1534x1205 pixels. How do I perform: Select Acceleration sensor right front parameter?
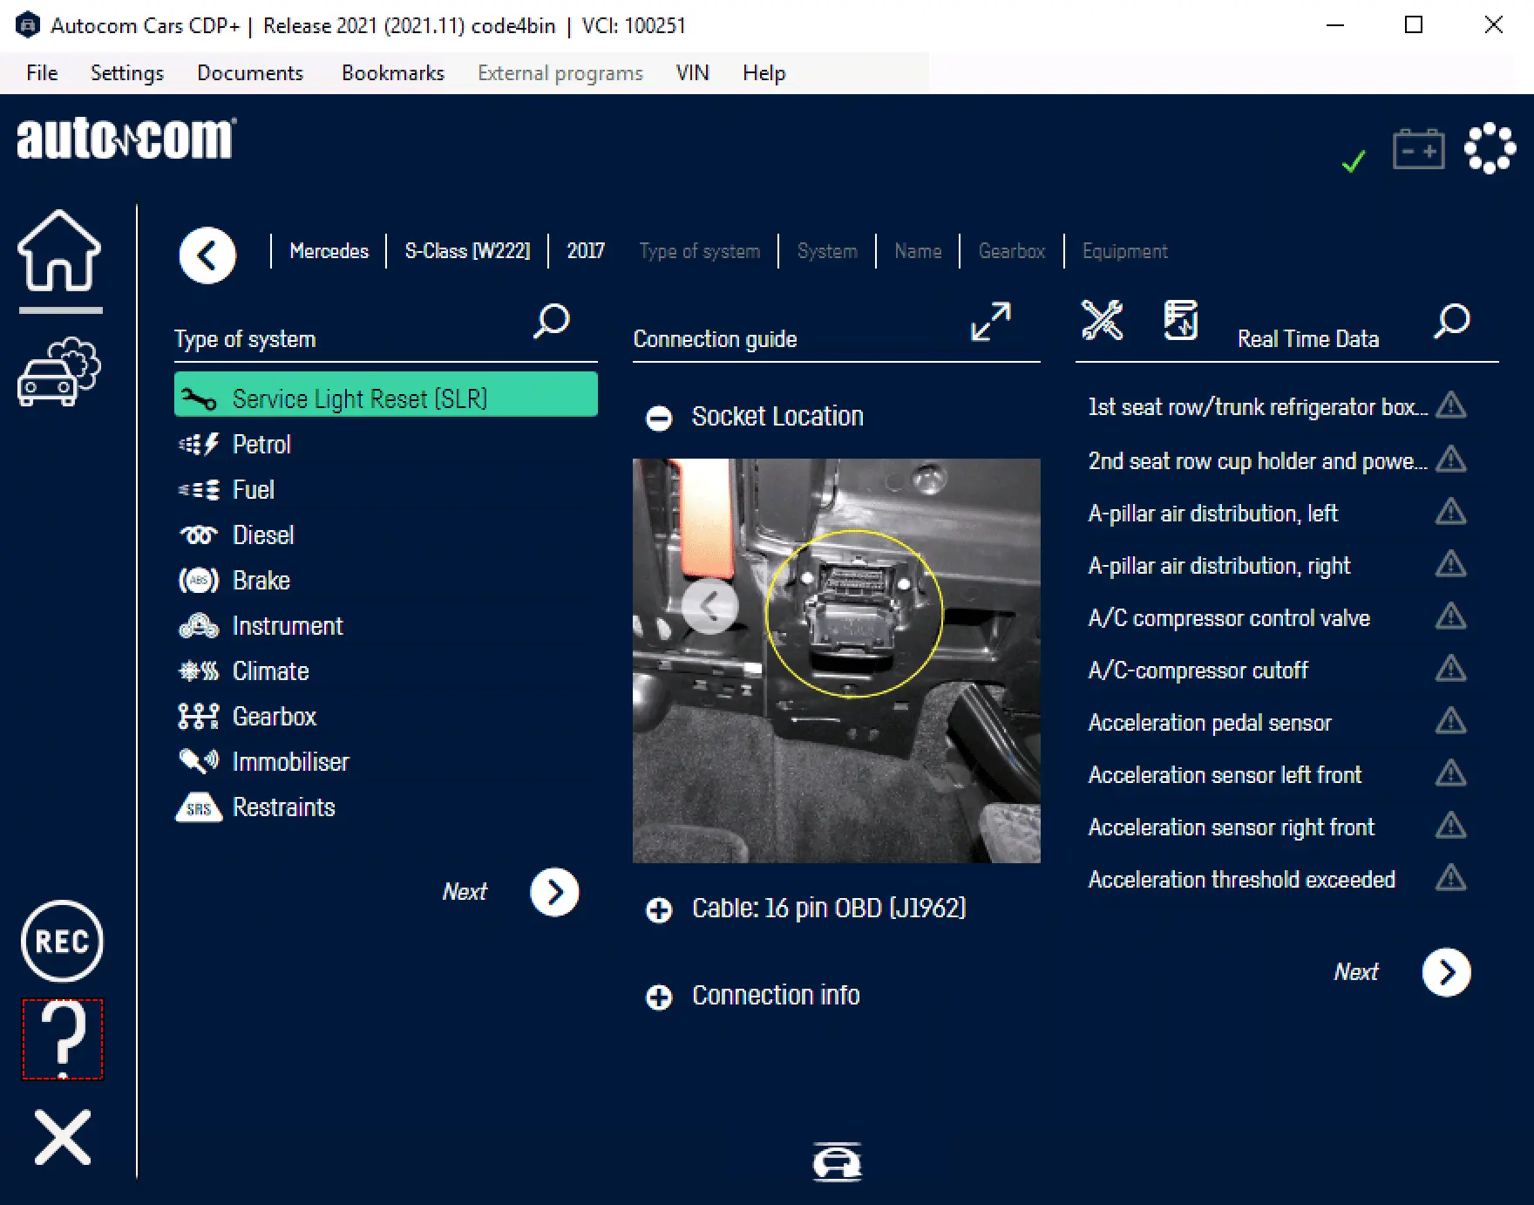[1232, 827]
